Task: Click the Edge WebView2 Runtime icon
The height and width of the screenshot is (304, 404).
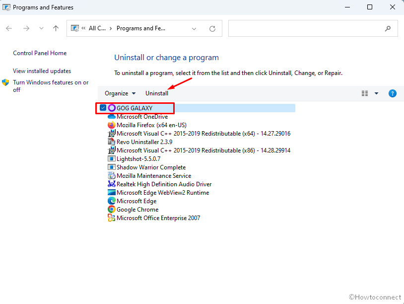Action: point(112,193)
